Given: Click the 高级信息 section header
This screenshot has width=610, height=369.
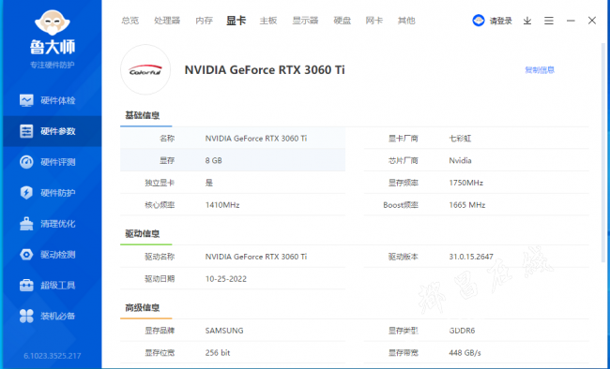Looking at the screenshot, I should tap(143, 308).
